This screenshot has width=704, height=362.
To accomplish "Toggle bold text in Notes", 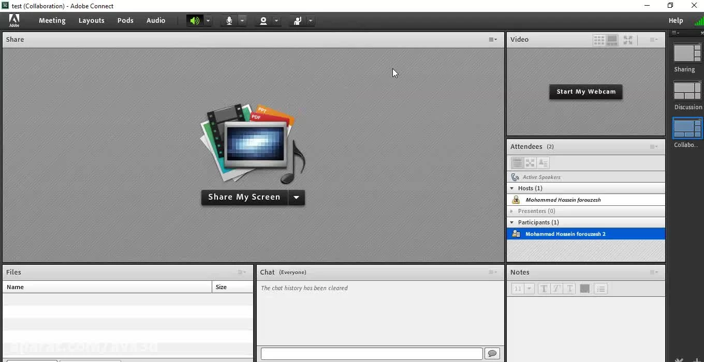I will (544, 289).
